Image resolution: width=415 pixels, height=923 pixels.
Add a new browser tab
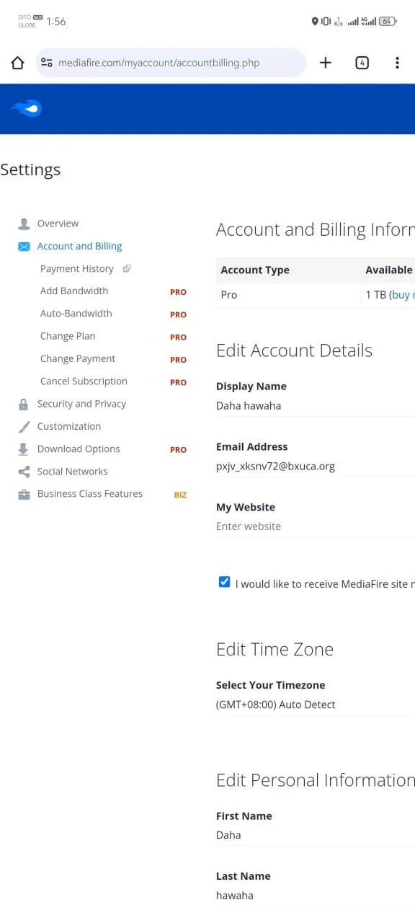coord(326,63)
